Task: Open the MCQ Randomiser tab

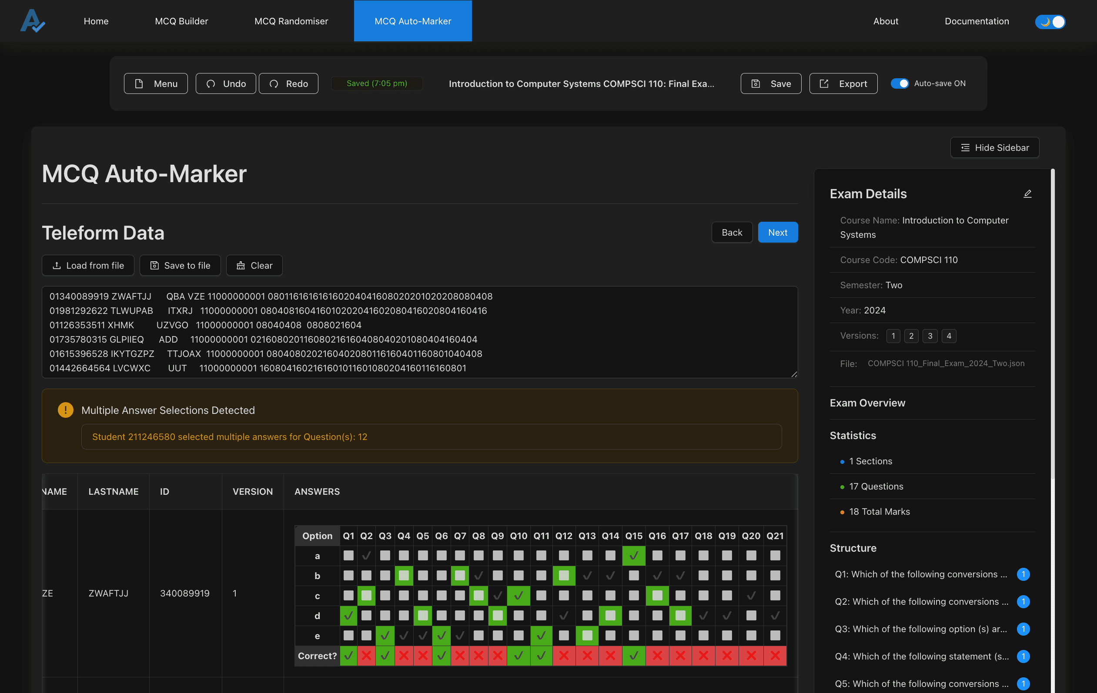Action: 291,21
